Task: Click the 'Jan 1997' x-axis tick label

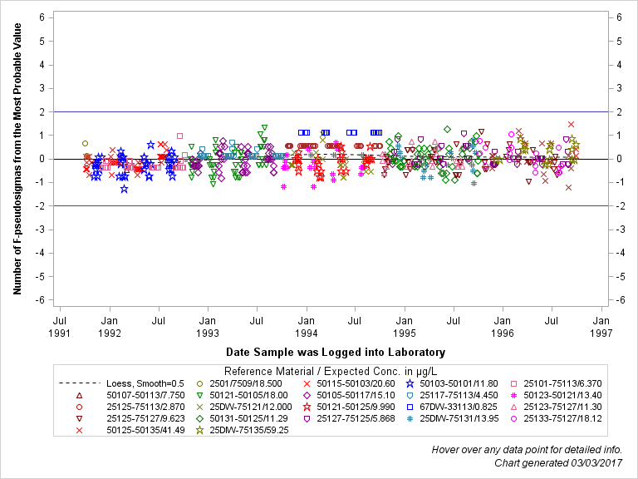Action: coord(601,327)
